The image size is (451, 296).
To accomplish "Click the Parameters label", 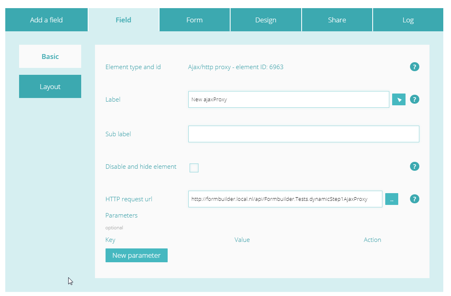I will 121,215.
